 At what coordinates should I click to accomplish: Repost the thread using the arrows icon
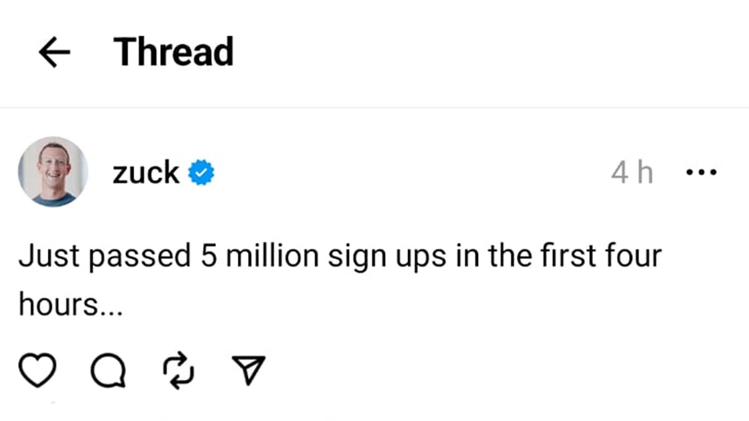[179, 370]
